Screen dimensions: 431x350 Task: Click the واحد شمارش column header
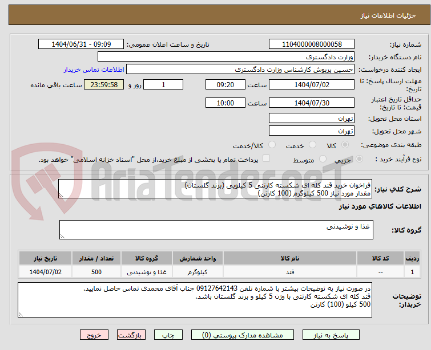pyautogui.click(x=198, y=258)
